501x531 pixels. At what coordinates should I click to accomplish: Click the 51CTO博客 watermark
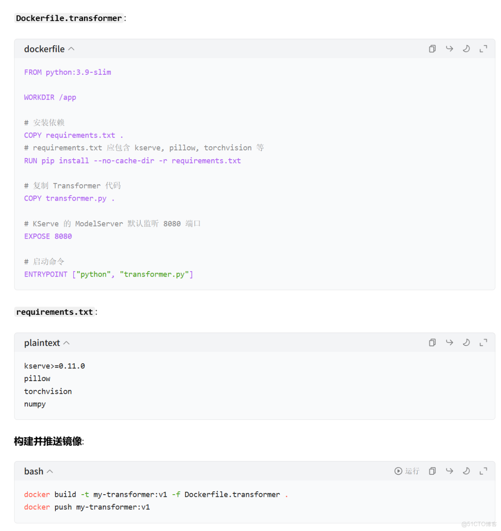click(479, 524)
